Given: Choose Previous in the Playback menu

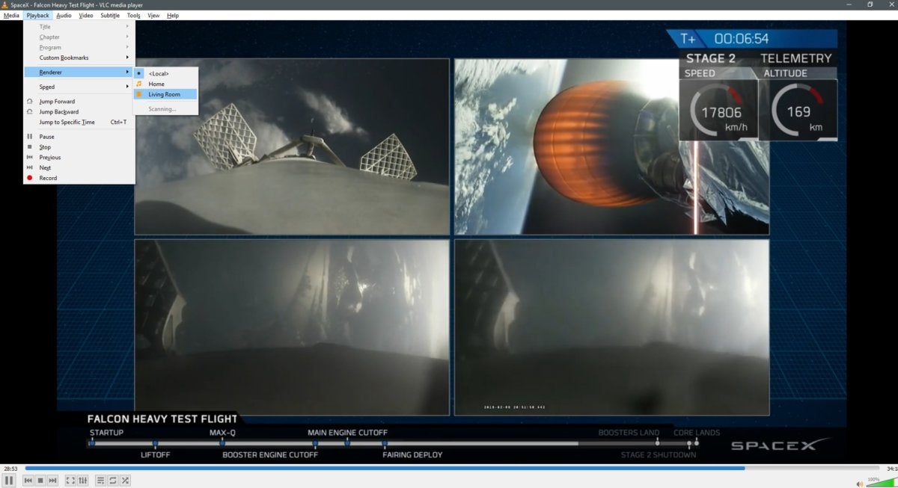Looking at the screenshot, I should pos(79,158).
